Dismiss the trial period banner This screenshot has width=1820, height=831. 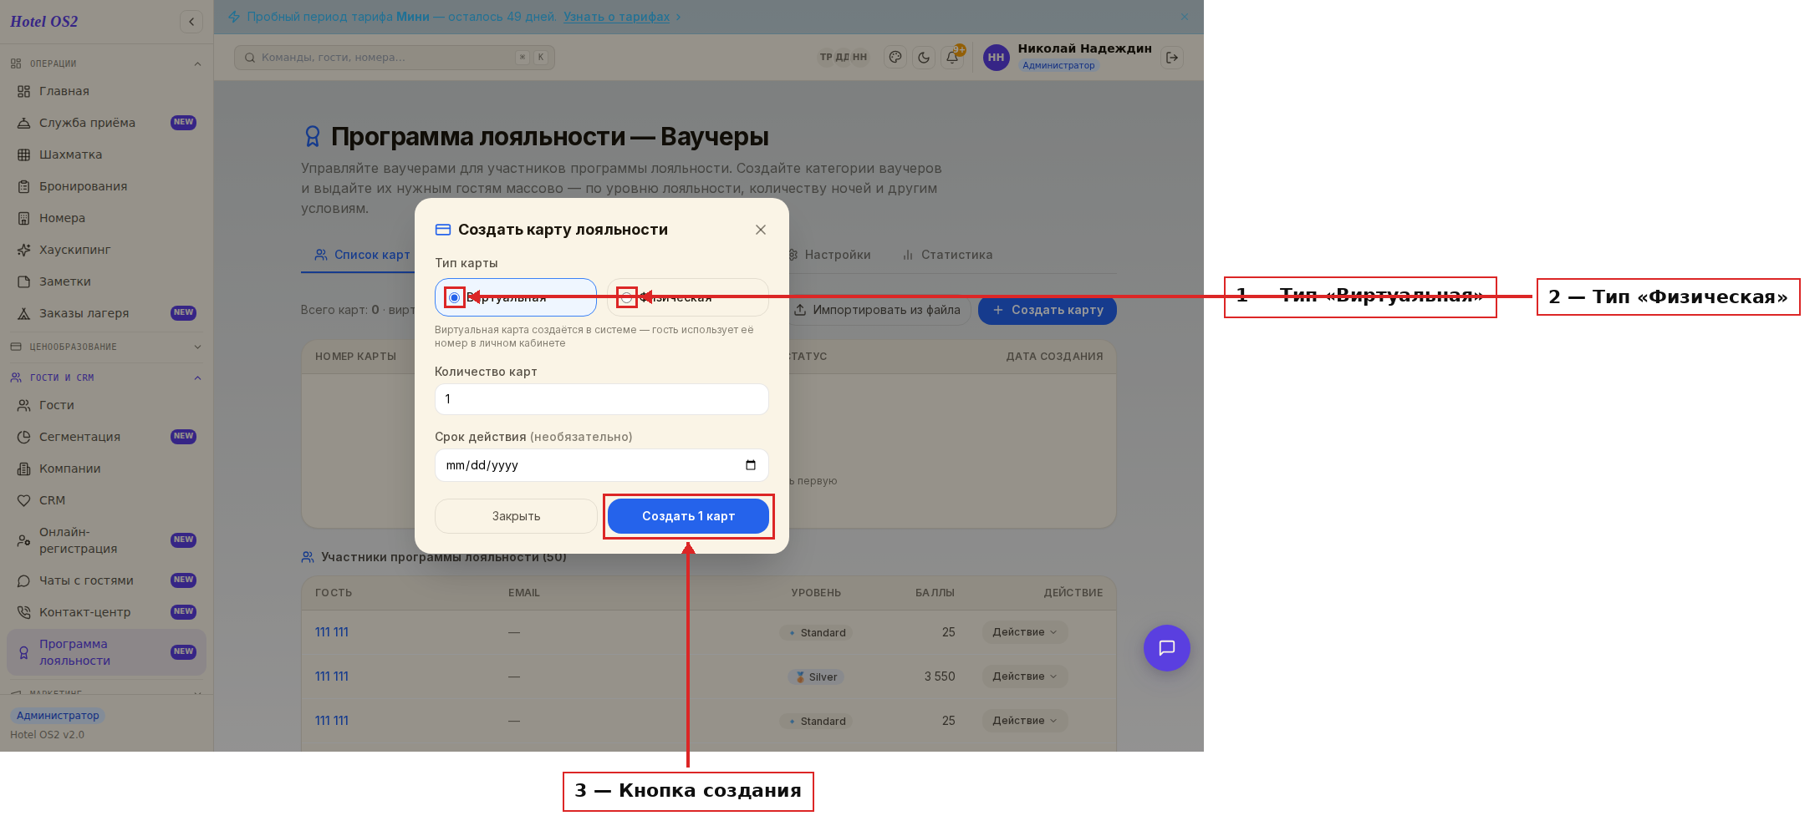[x=1185, y=17]
